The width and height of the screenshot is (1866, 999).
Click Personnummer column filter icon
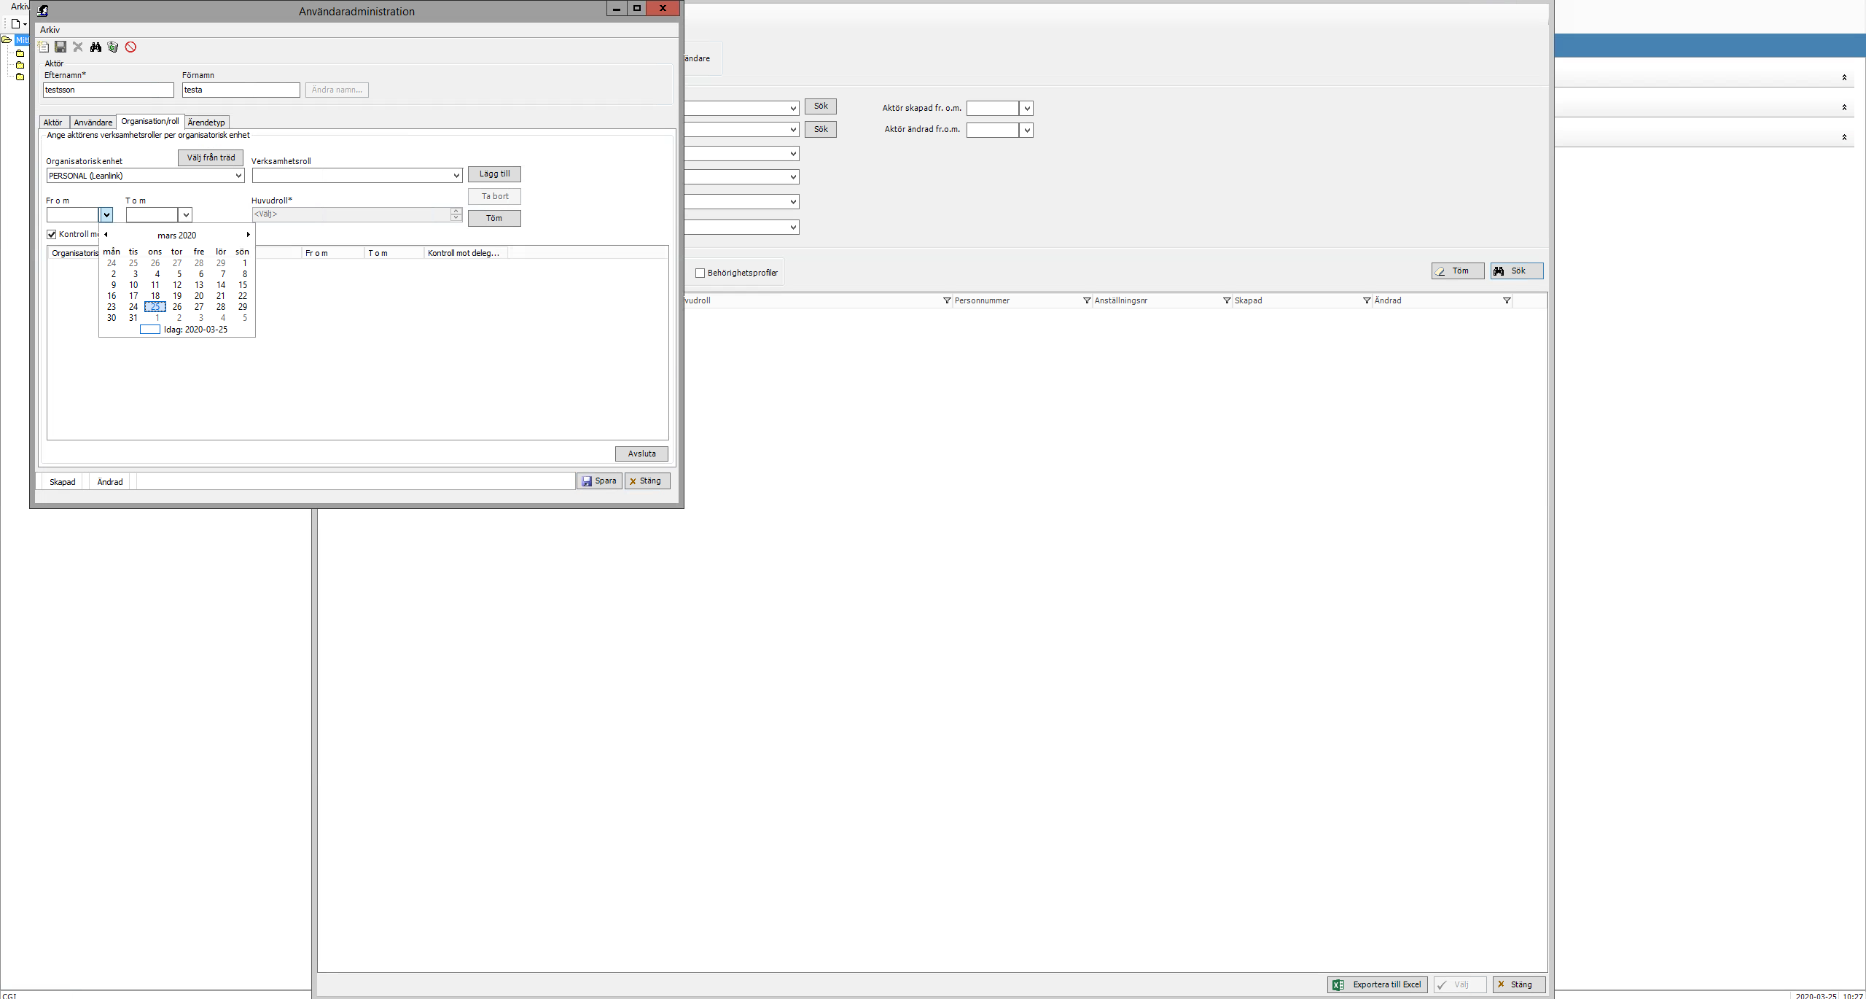point(1087,300)
